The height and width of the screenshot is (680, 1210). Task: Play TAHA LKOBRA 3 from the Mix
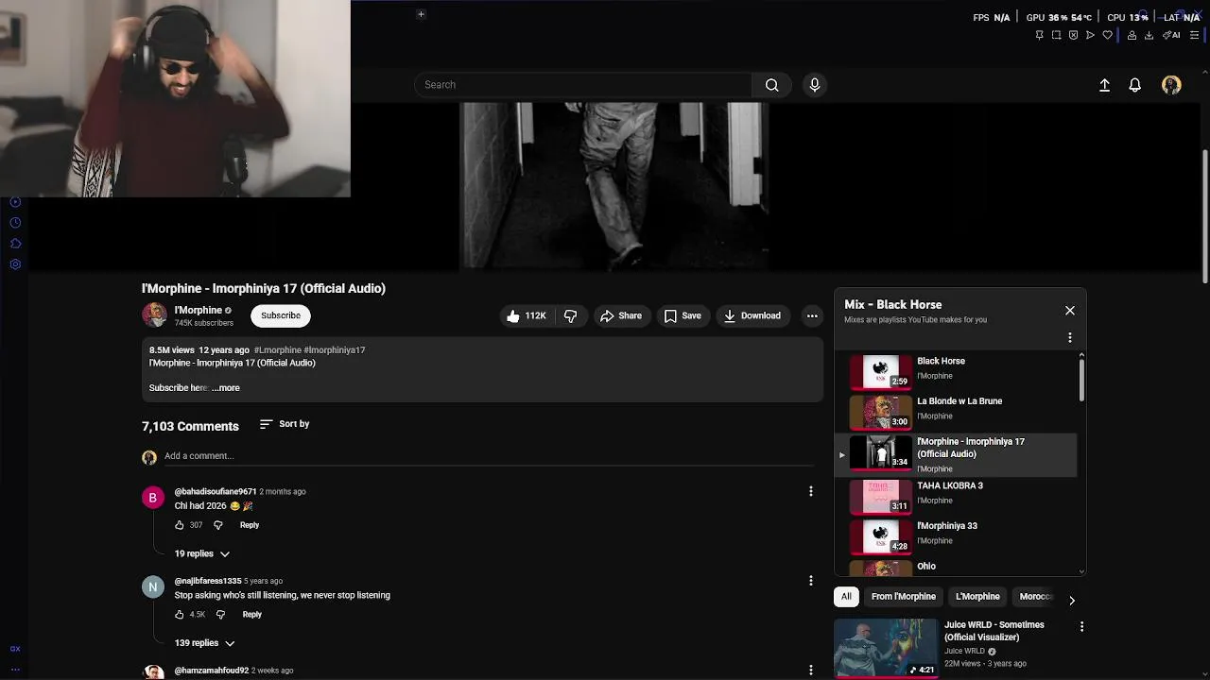pos(955,496)
